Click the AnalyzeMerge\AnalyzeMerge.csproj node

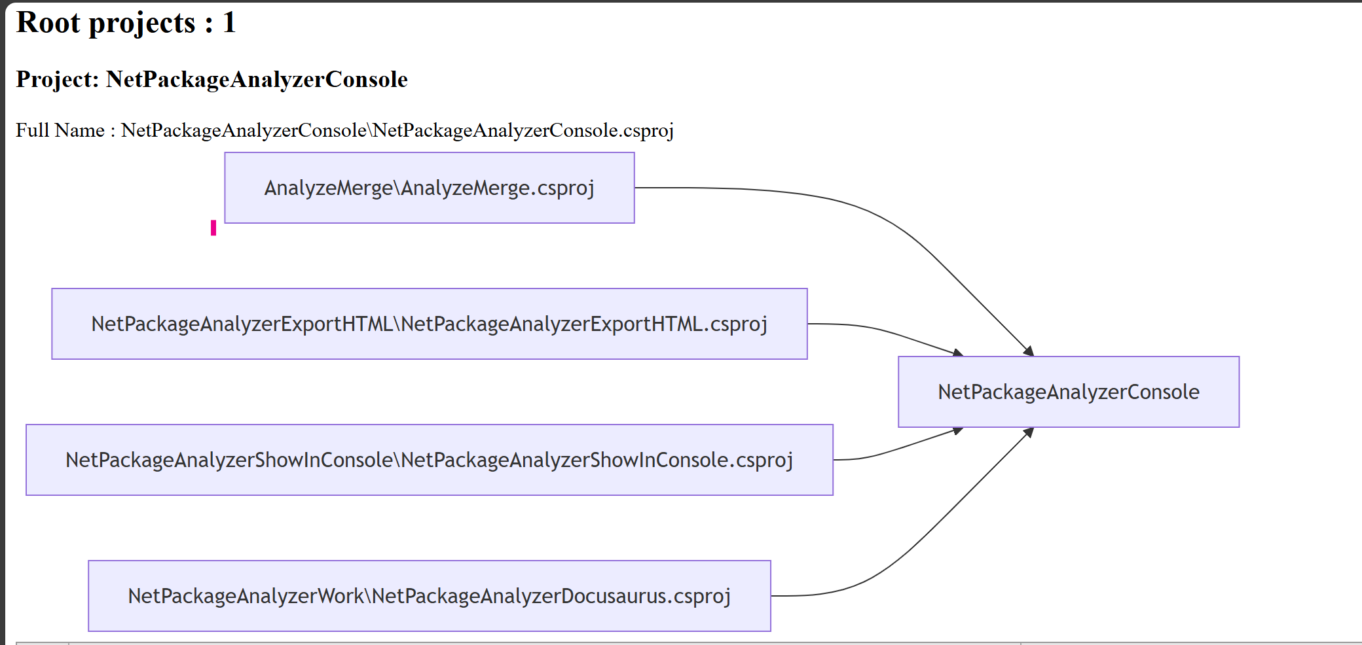[430, 188]
